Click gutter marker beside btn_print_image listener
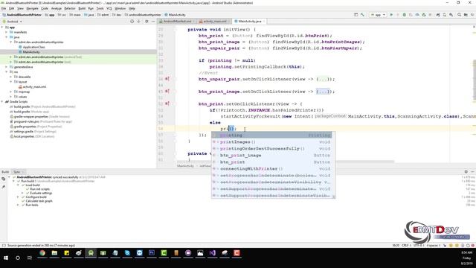The image size is (476, 268). [x=167, y=92]
